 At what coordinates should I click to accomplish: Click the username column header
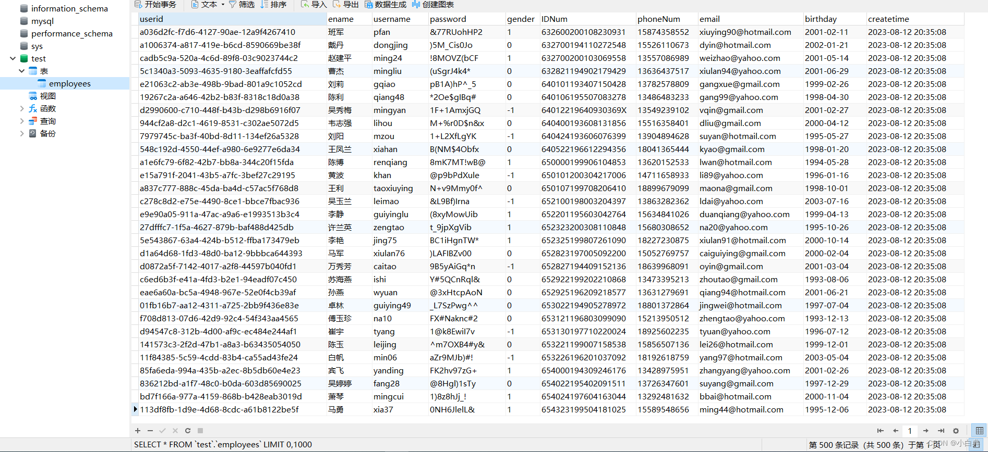[x=400, y=19]
